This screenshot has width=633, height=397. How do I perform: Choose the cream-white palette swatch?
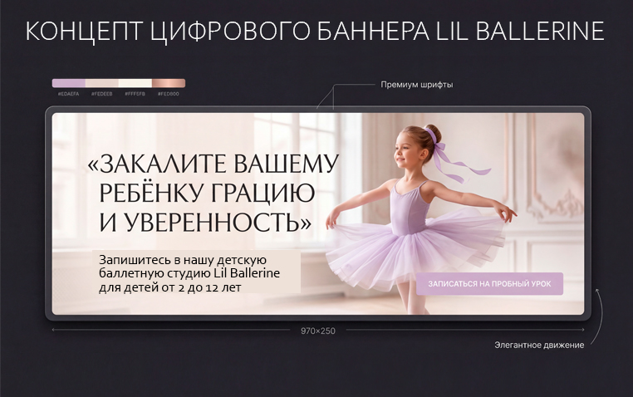tap(135, 84)
